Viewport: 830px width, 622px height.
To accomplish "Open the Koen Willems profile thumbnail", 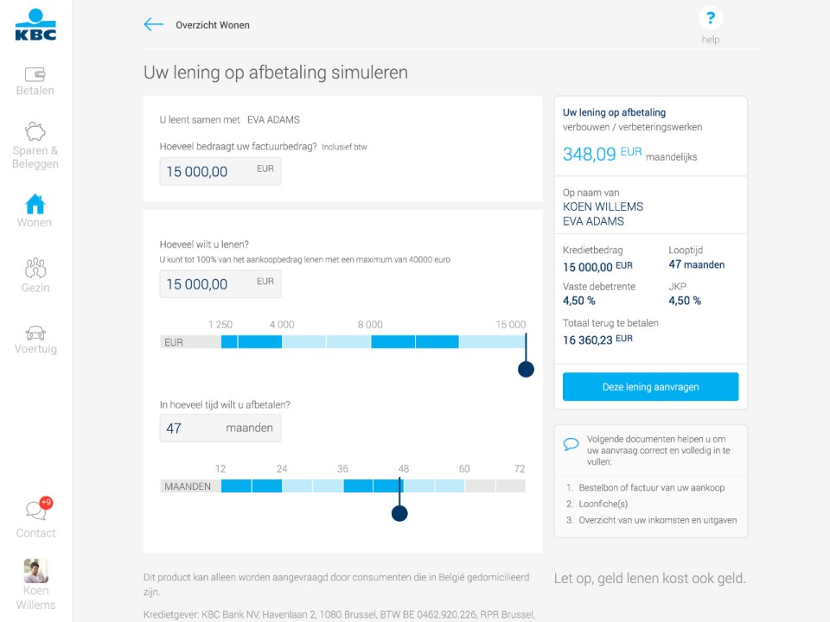I will (x=36, y=570).
